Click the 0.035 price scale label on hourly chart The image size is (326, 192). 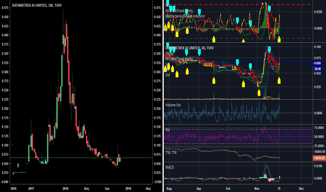(x=318, y=87)
